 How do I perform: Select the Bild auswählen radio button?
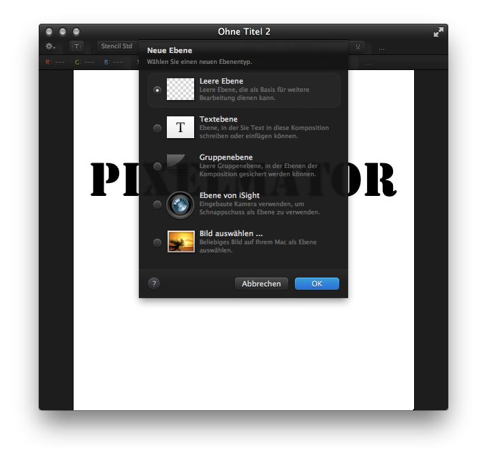pos(157,242)
